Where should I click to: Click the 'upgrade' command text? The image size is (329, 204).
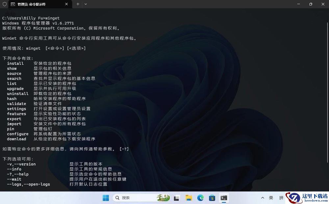coord(15,89)
